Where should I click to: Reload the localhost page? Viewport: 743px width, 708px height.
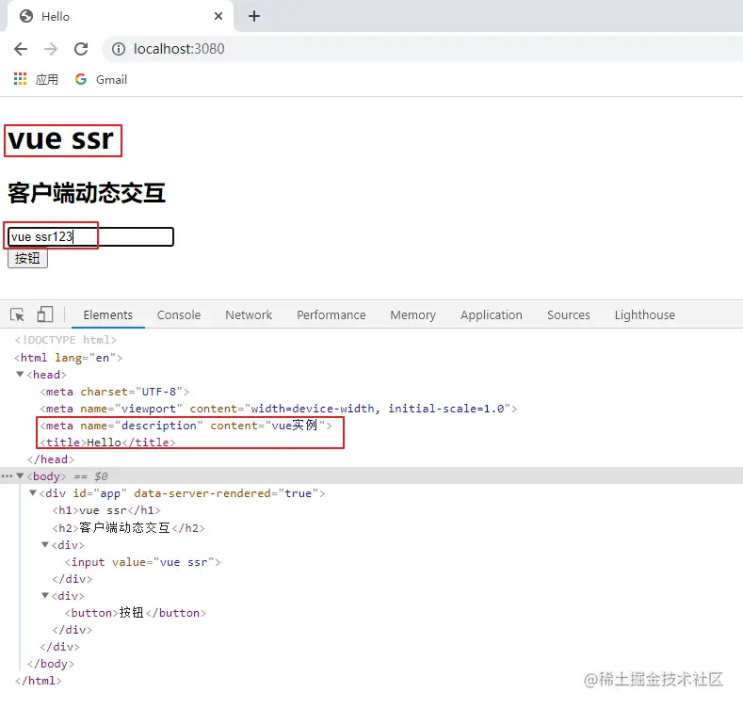(x=81, y=49)
